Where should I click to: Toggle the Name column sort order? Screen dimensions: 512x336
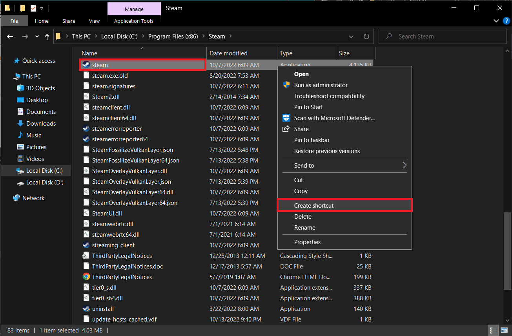(x=89, y=53)
